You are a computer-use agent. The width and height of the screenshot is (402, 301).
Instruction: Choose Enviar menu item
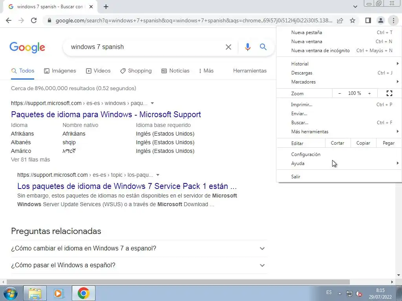point(339,114)
